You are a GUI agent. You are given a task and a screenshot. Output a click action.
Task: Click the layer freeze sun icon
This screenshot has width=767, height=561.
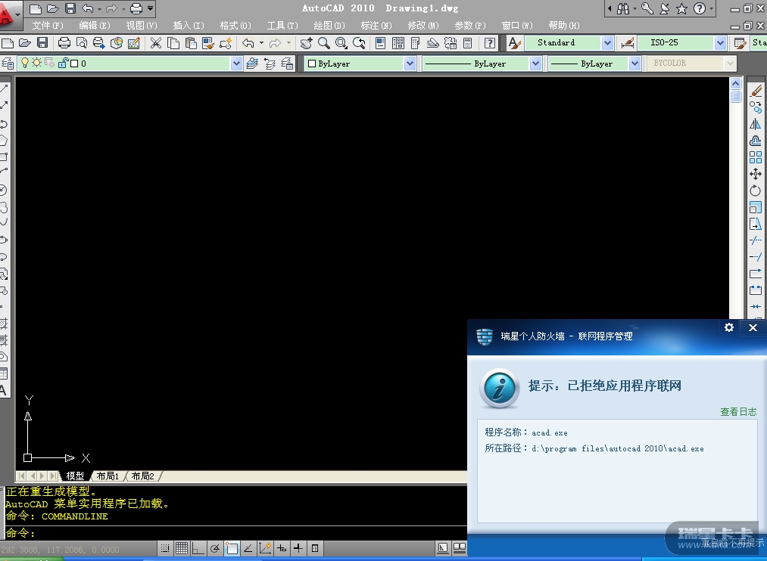36,63
